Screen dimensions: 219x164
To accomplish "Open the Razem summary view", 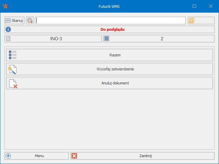I will 115,55.
